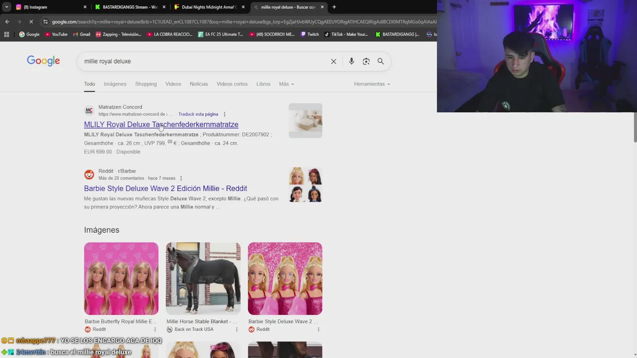637x358 pixels.
Task: Select the Videos results tab
Action: coord(173,84)
